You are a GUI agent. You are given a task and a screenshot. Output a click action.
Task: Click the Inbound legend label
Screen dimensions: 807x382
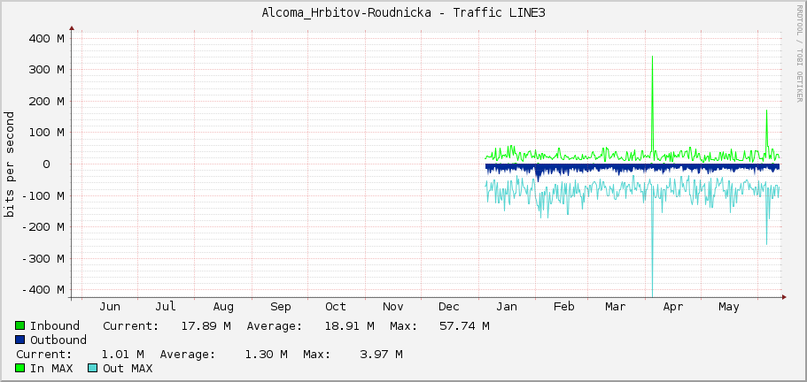(55, 326)
